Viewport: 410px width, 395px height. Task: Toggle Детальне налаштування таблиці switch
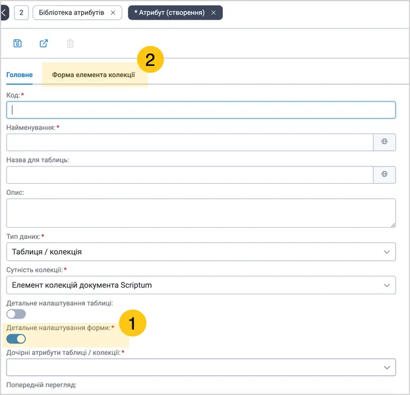[16, 314]
